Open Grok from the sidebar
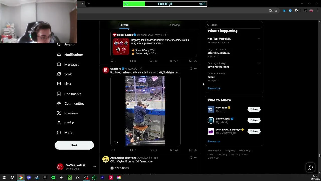321x181 pixels. pyautogui.click(x=65, y=74)
